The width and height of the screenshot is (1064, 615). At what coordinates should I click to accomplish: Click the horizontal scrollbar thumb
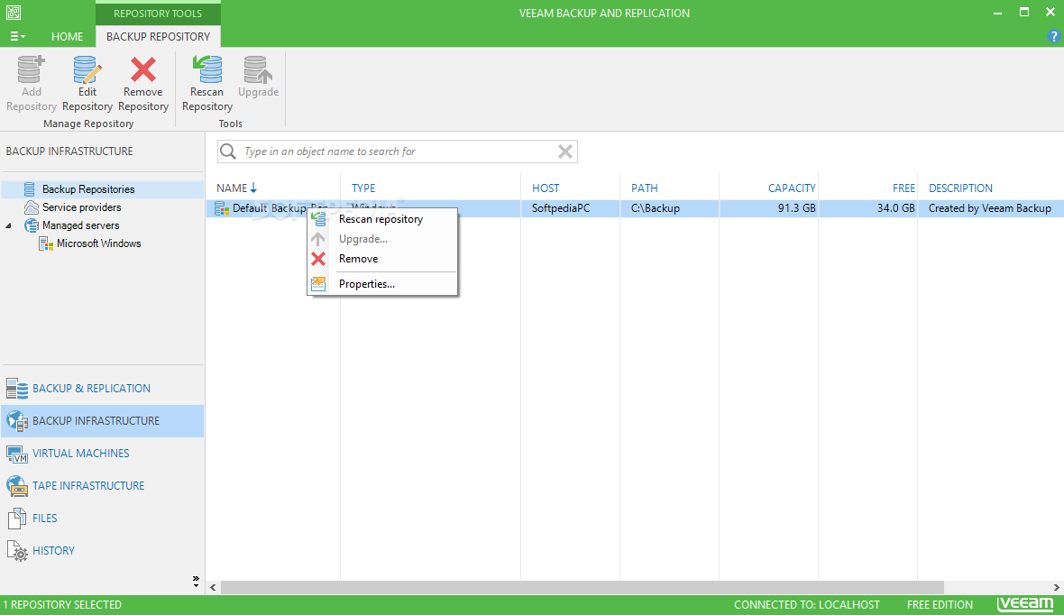tap(582, 588)
